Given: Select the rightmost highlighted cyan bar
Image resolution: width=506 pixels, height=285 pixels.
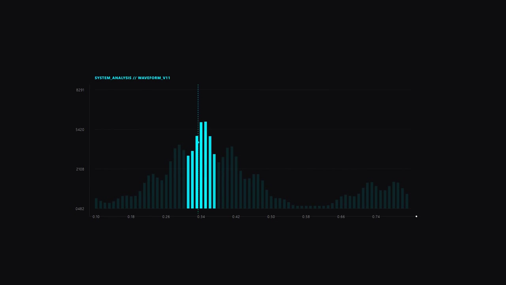Looking at the screenshot, I should (x=214, y=181).
